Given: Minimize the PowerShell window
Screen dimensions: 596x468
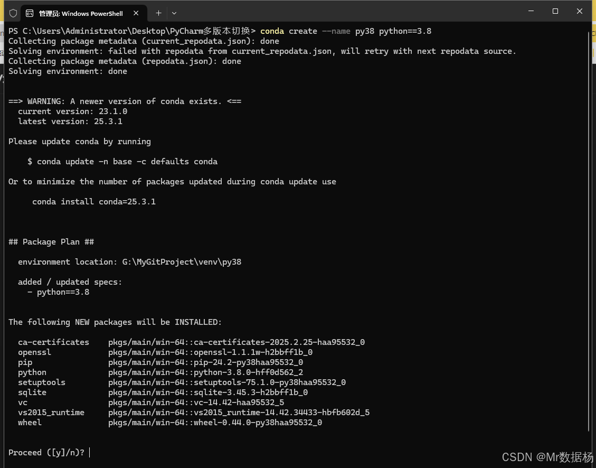Looking at the screenshot, I should pos(531,11).
